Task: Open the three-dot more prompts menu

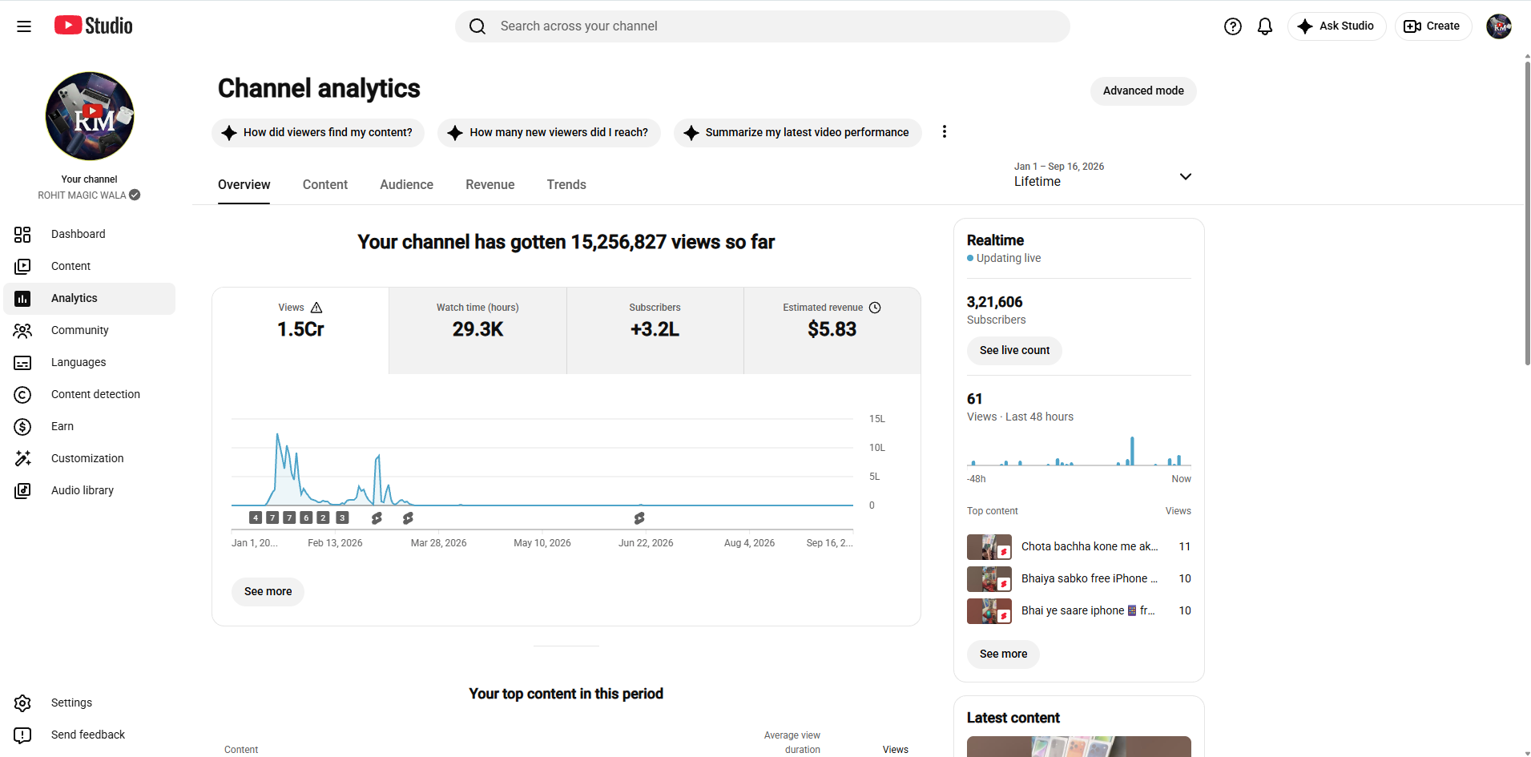Action: 945,131
